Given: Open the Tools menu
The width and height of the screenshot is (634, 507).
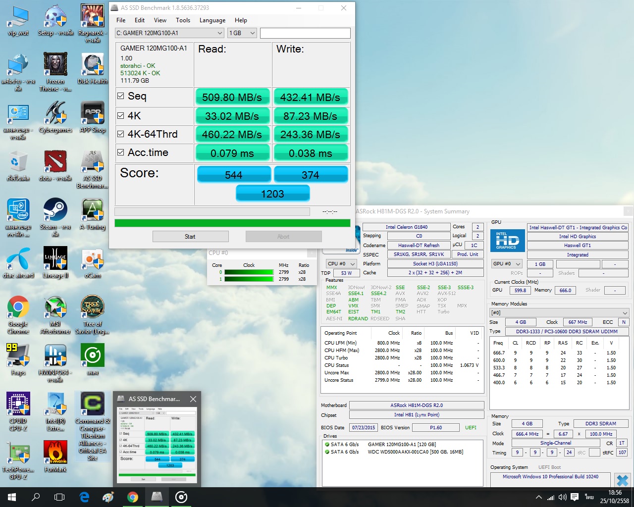Looking at the screenshot, I should (183, 20).
